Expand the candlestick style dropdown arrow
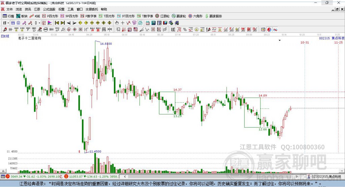 (39, 23)
